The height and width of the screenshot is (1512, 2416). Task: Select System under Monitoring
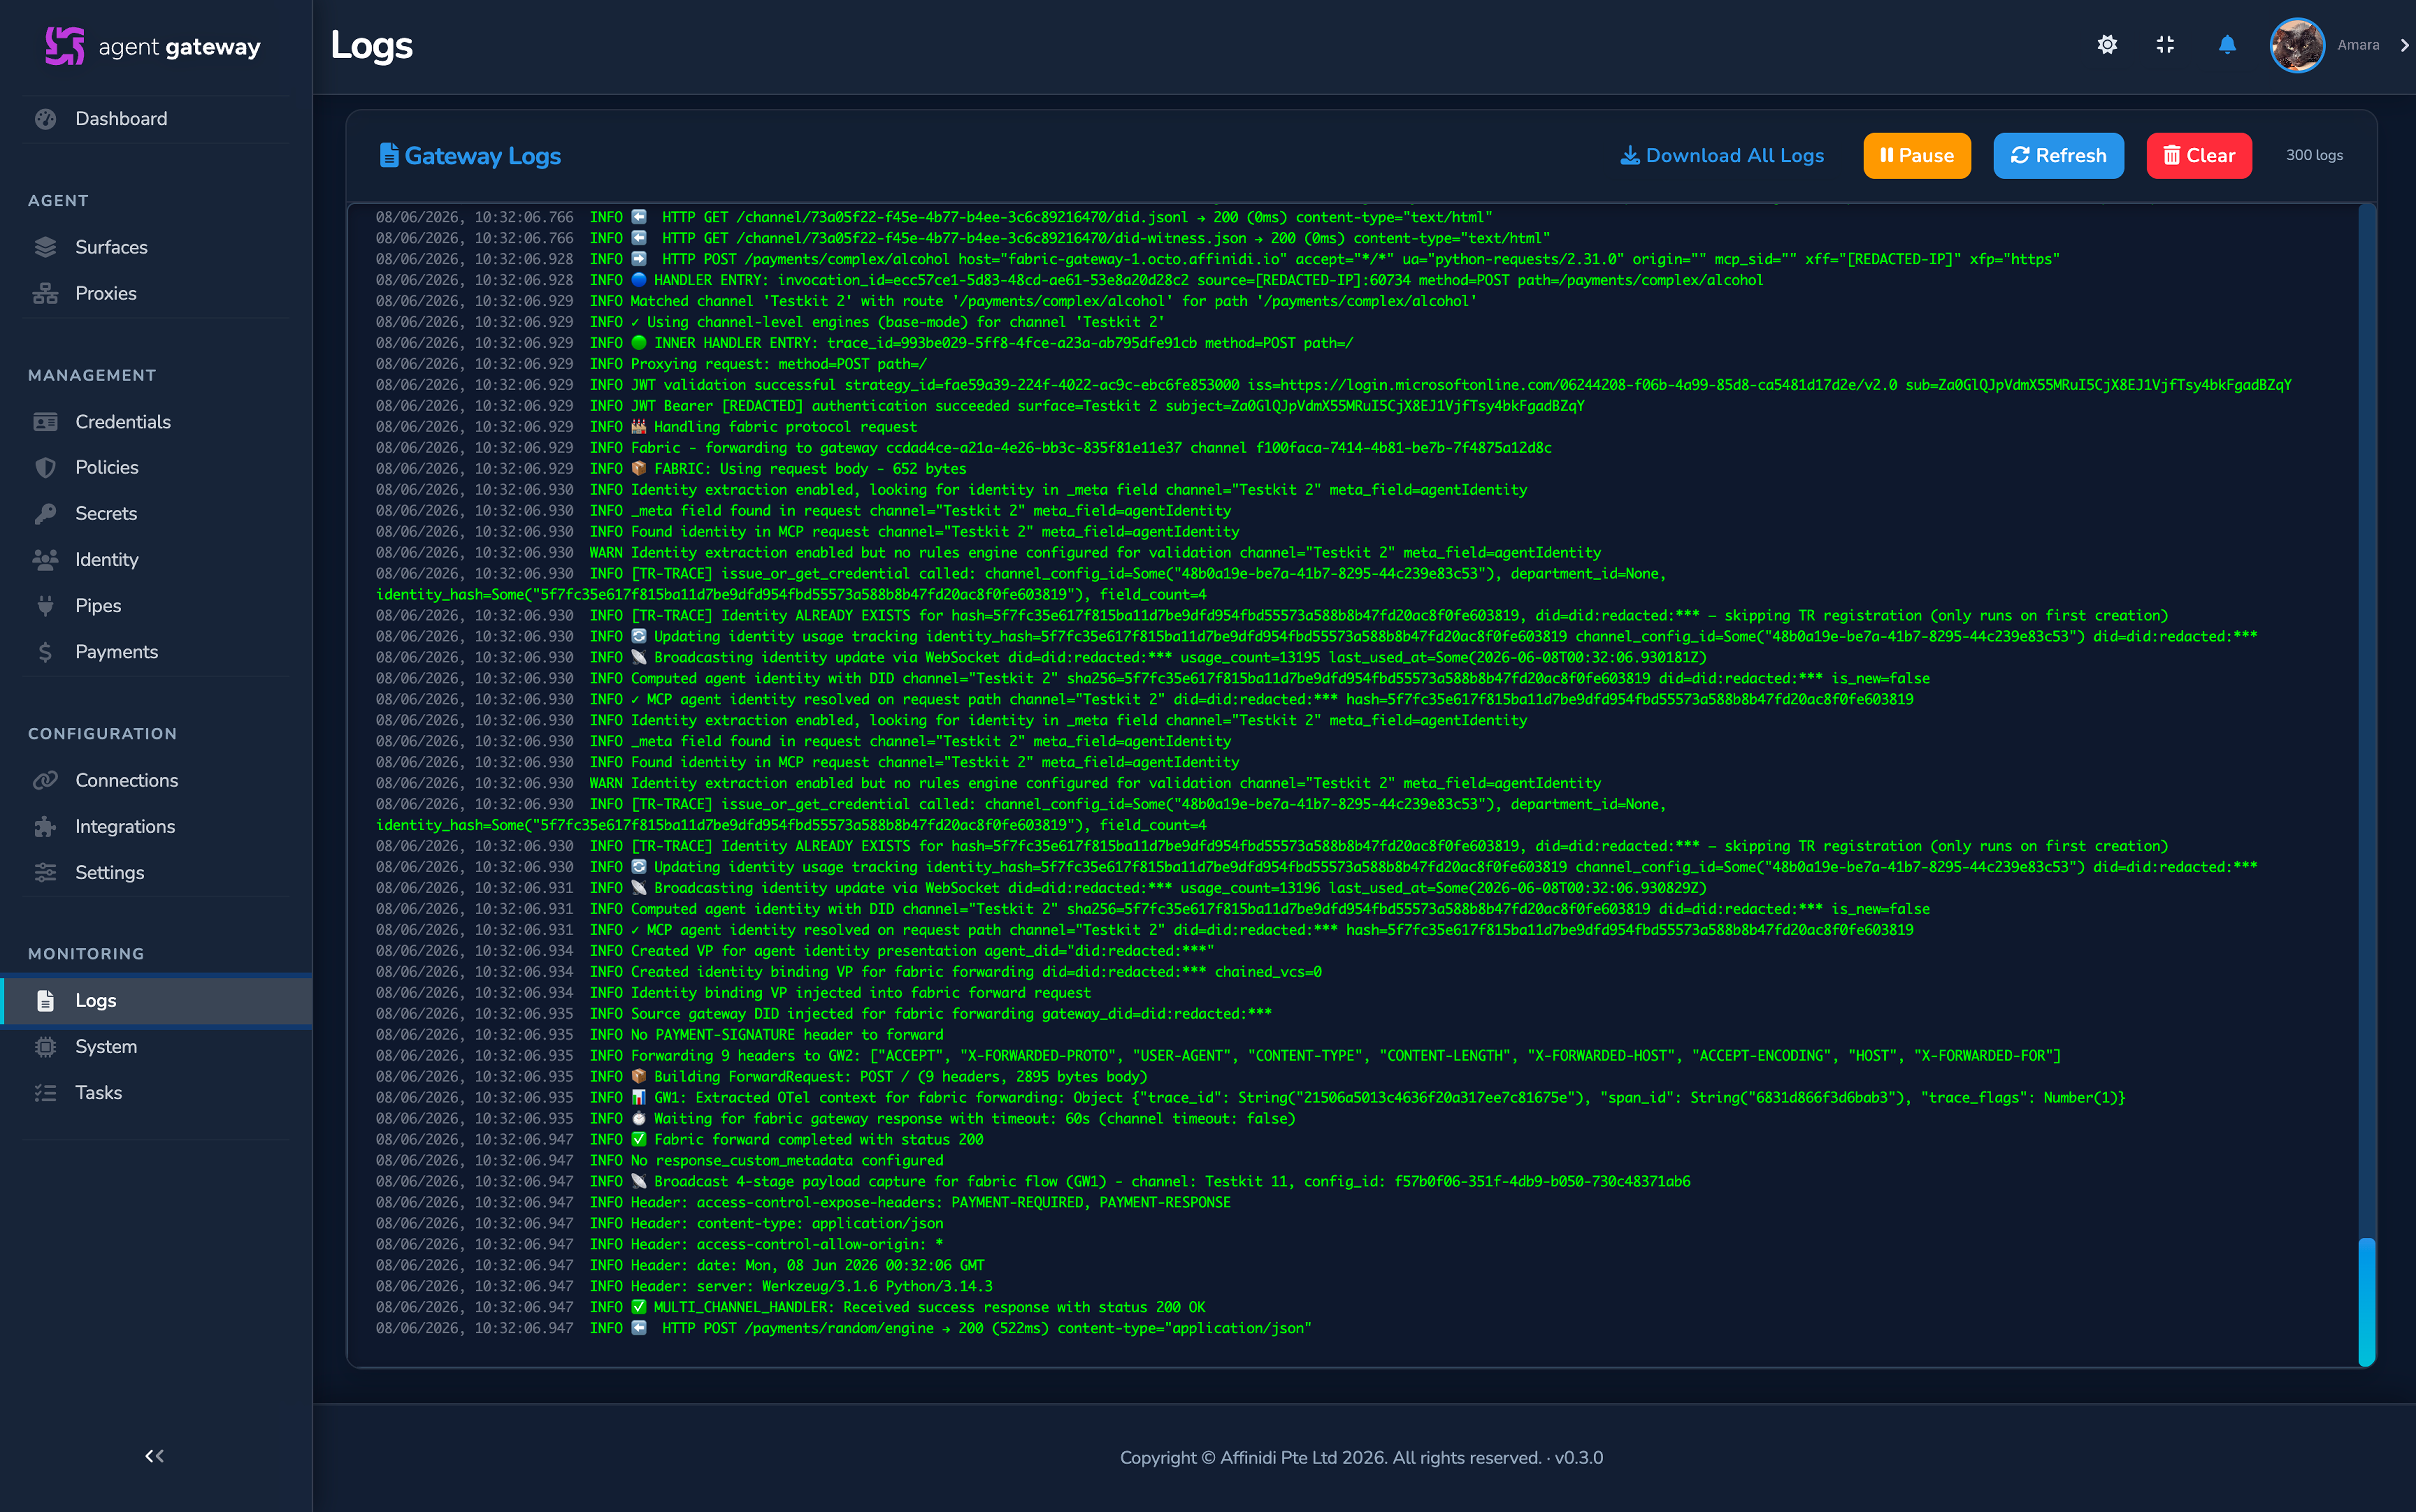(106, 1047)
